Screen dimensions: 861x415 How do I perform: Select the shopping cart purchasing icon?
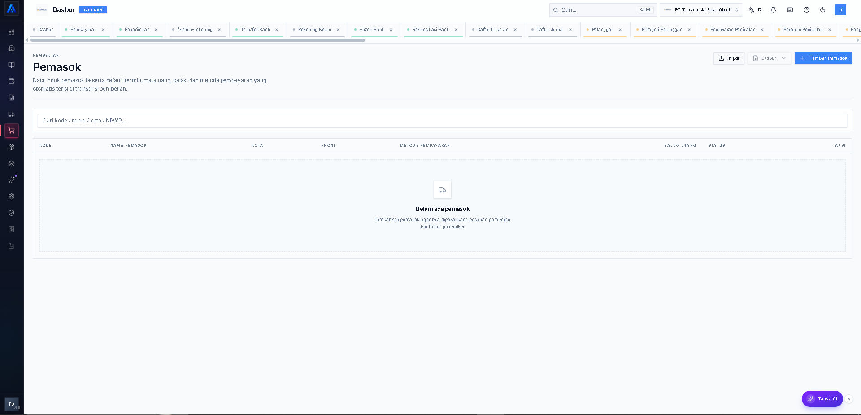coord(12,131)
